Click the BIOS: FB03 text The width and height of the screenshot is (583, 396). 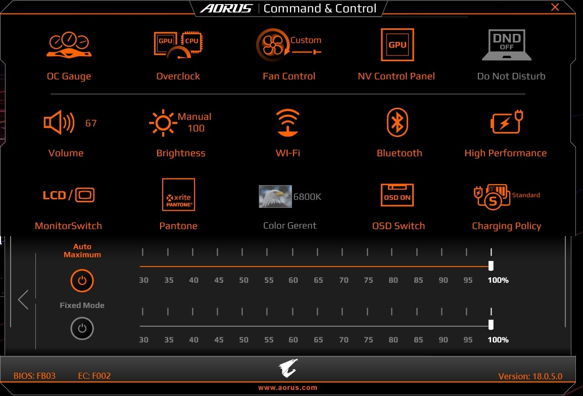[x=34, y=376]
